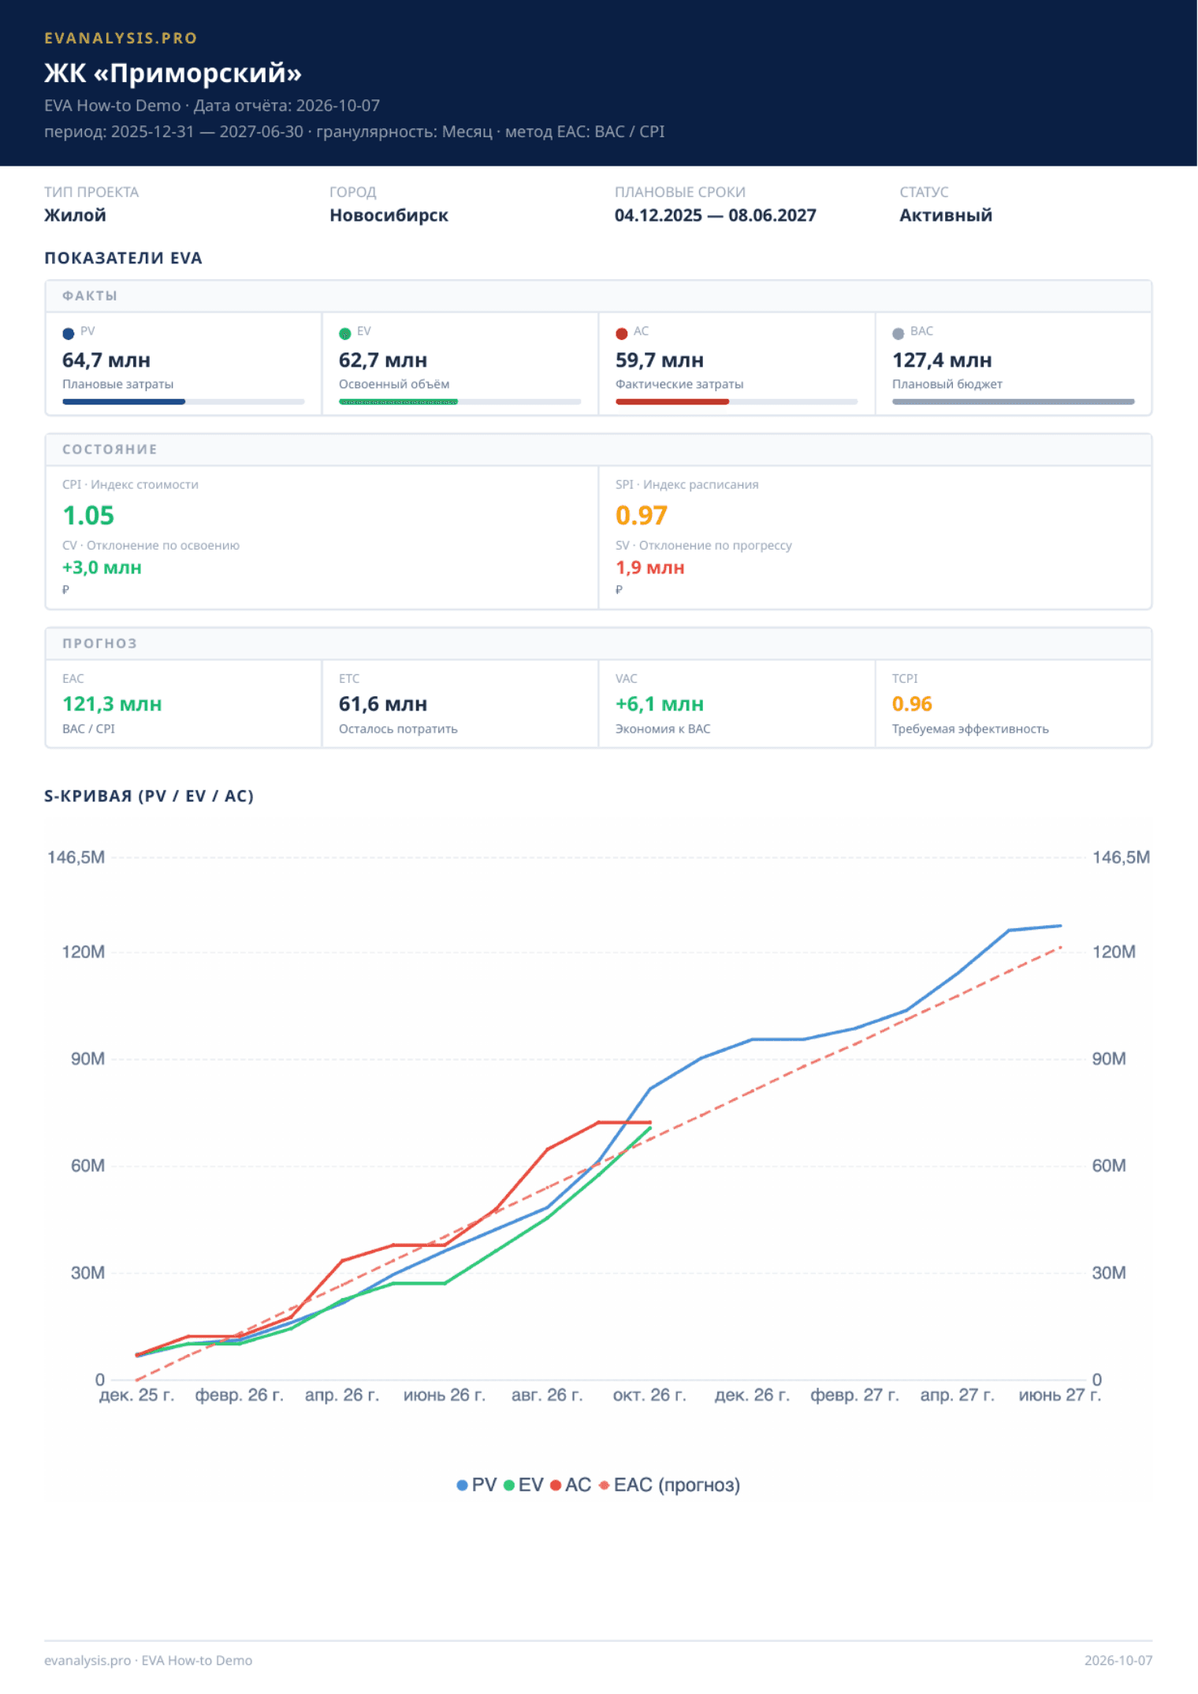
Task: Click the BAC value 127,4 млн
Action: pyautogui.click(x=942, y=360)
